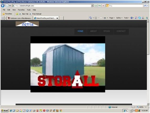The image size is (150, 113).
Task: Click the browser Forward arrow button
Action: [7, 6]
